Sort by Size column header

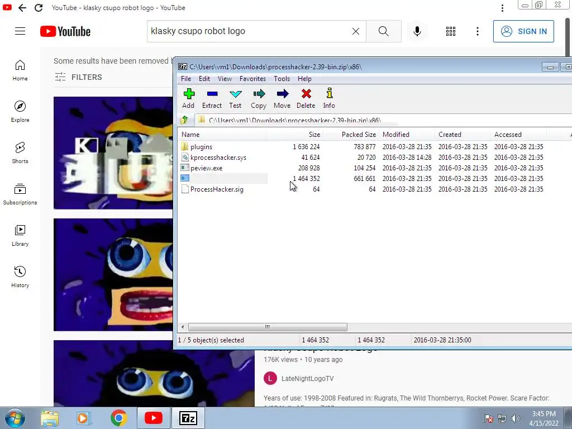click(x=295, y=135)
